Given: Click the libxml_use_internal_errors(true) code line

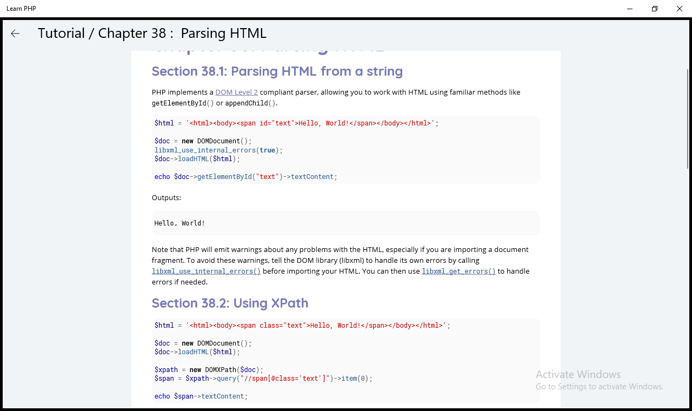Looking at the screenshot, I should coord(218,150).
